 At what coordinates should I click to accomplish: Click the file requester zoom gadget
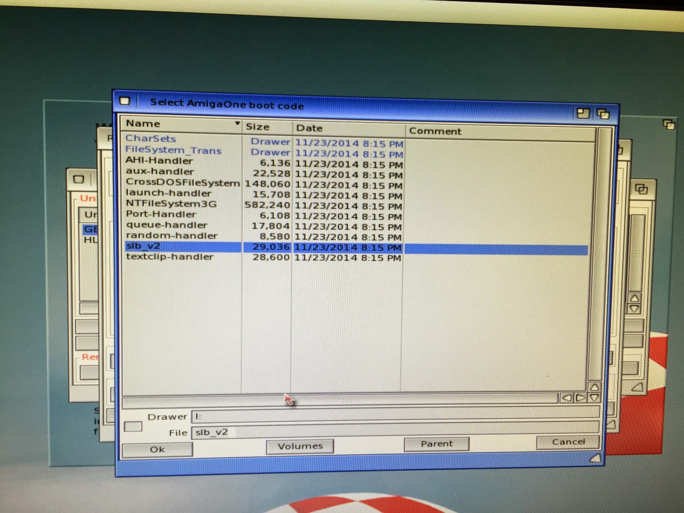coord(583,113)
